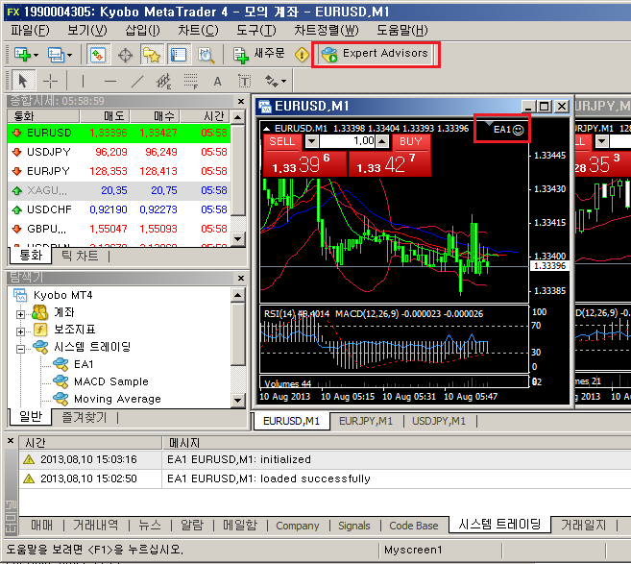Switch to the USDJPY,M1 chart tab

click(x=439, y=421)
